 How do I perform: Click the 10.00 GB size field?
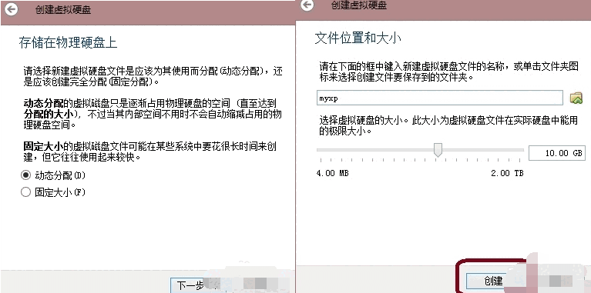557,153
